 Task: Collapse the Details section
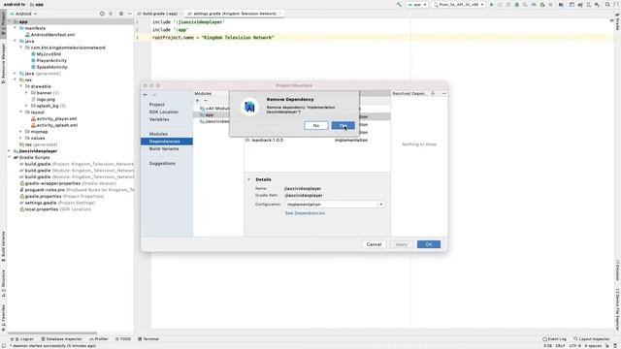[x=249, y=179]
